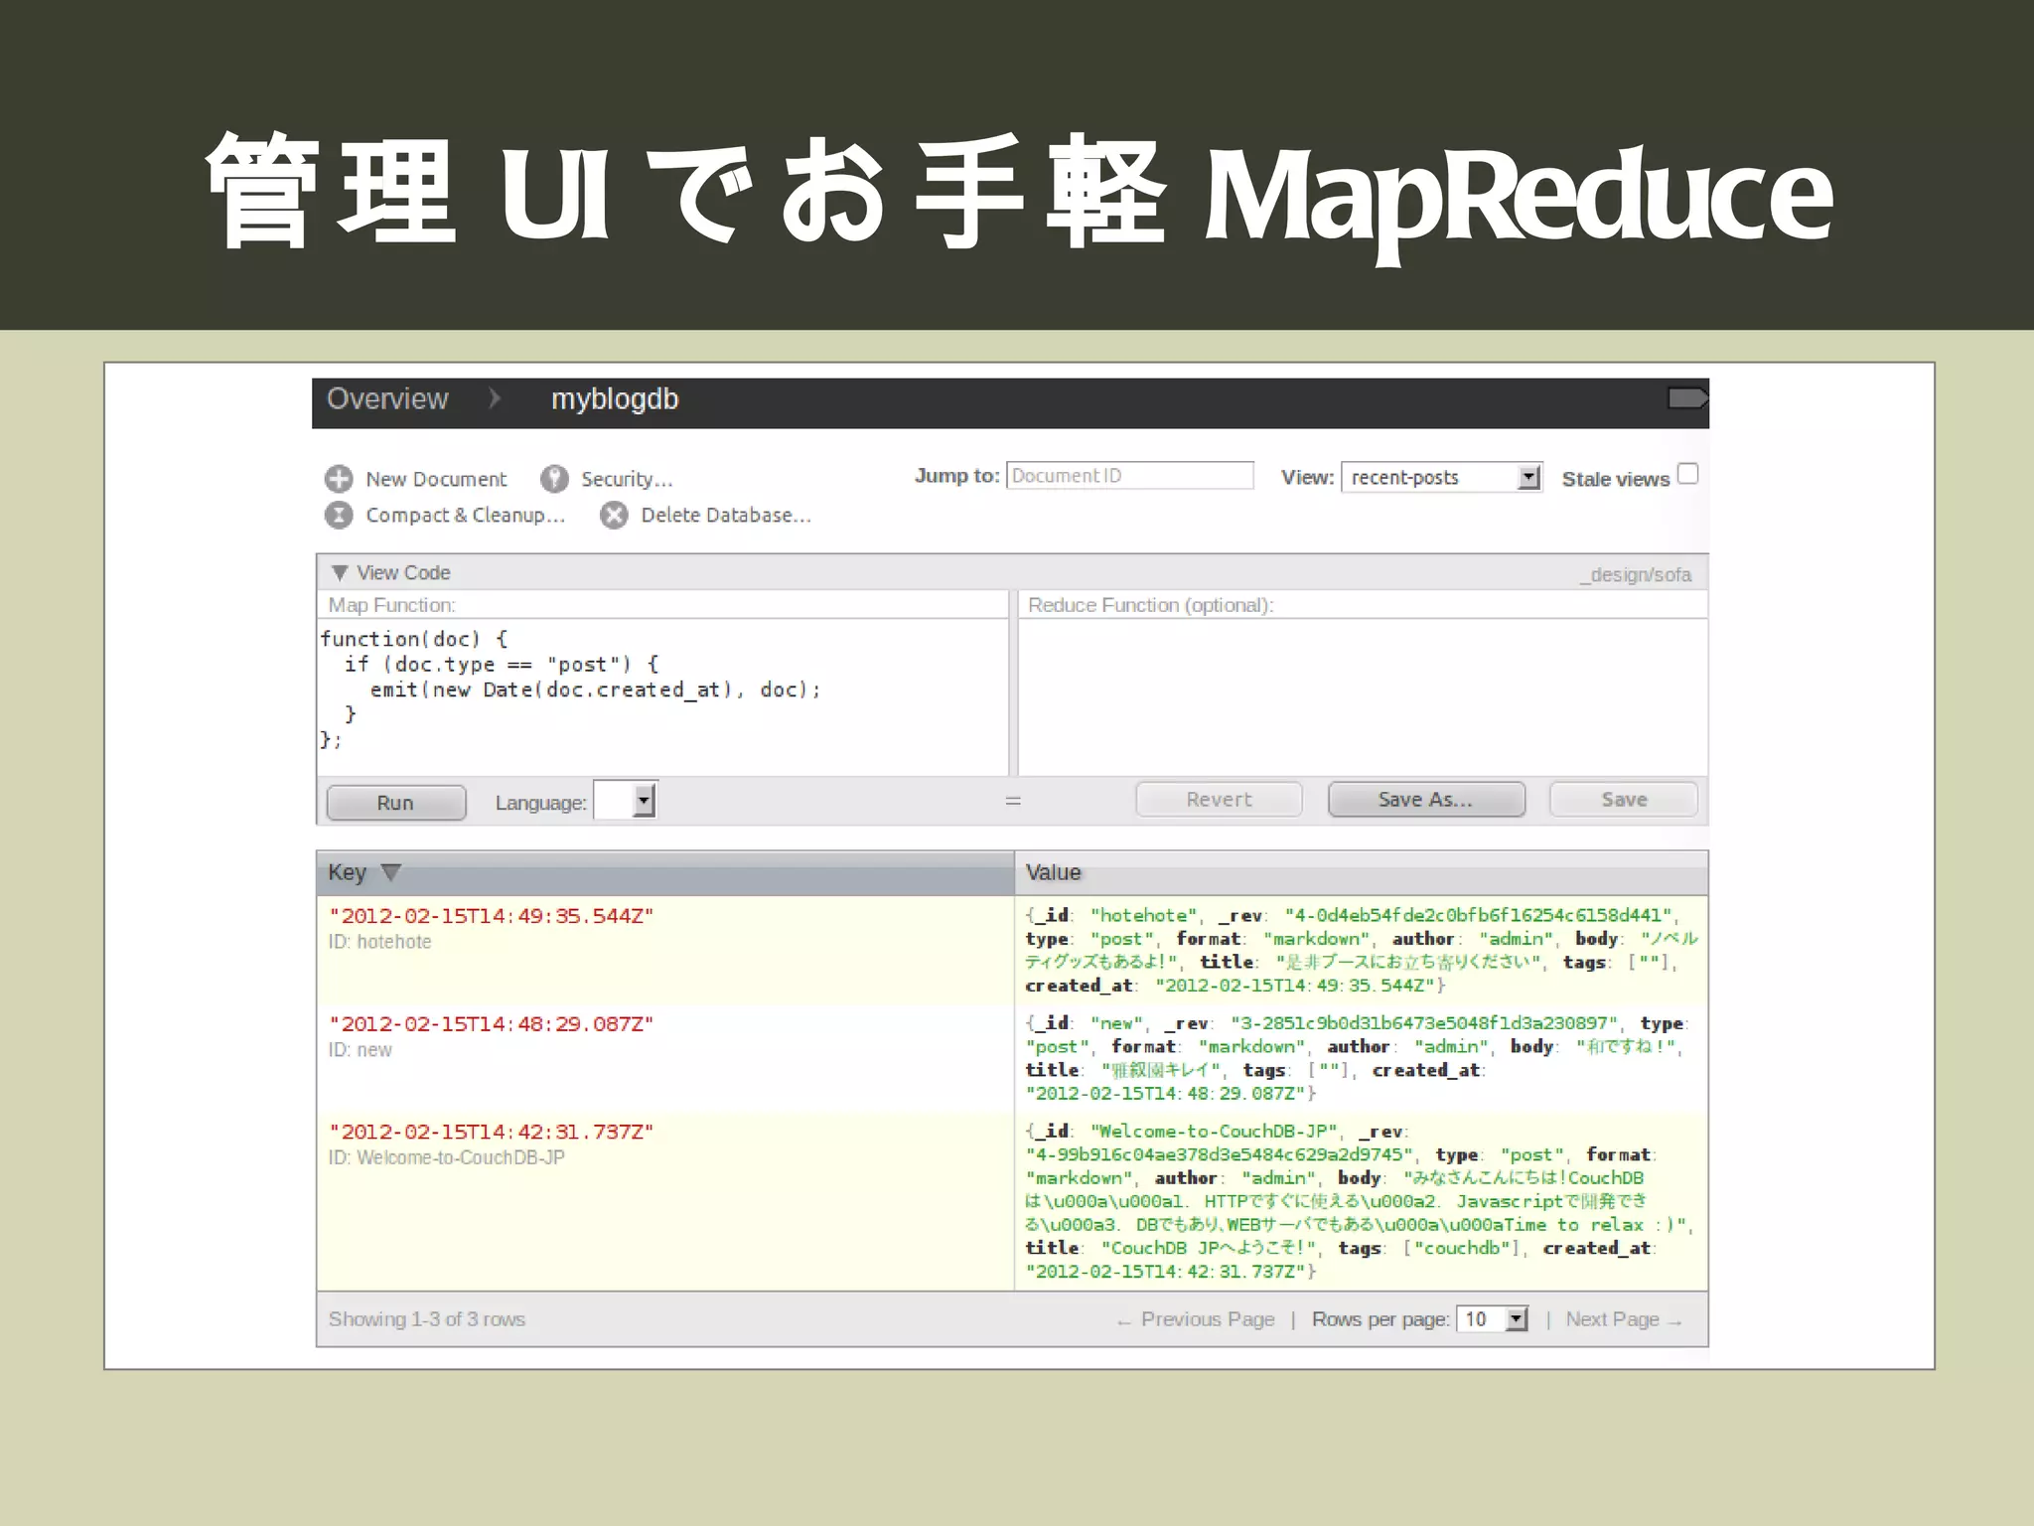2034x1526 pixels.
Task: Click the breadcrumb chevron after Overview
Action: click(495, 398)
